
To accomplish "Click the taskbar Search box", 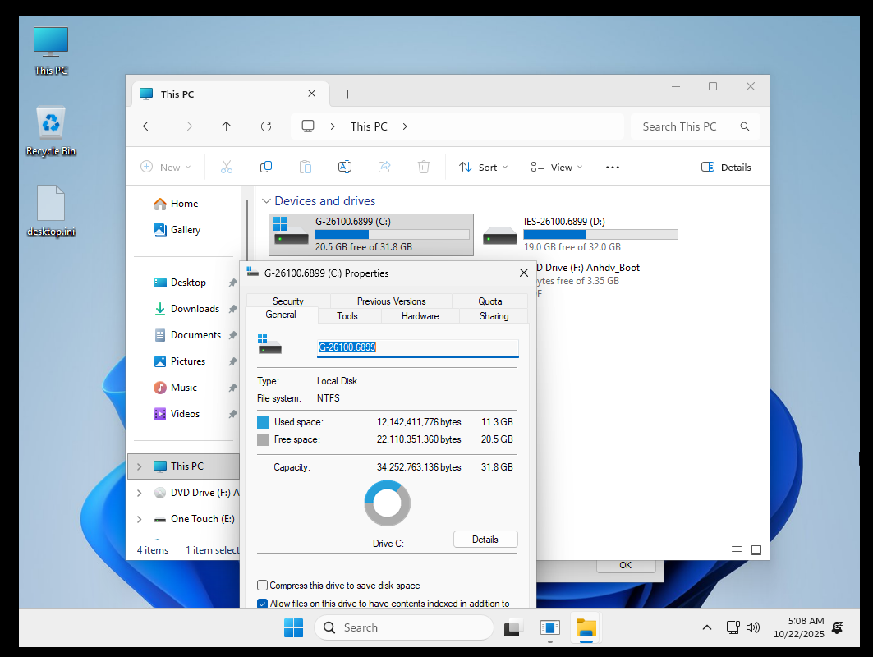I will (404, 627).
